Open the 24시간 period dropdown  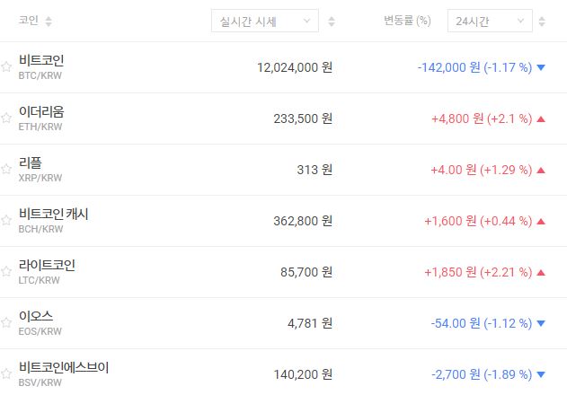[x=489, y=21]
